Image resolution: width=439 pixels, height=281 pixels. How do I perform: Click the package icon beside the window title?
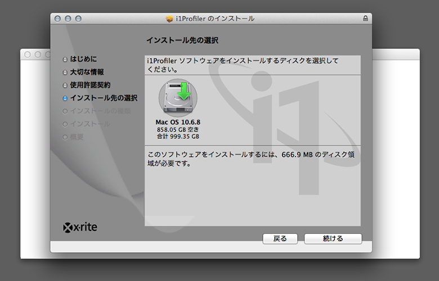169,19
